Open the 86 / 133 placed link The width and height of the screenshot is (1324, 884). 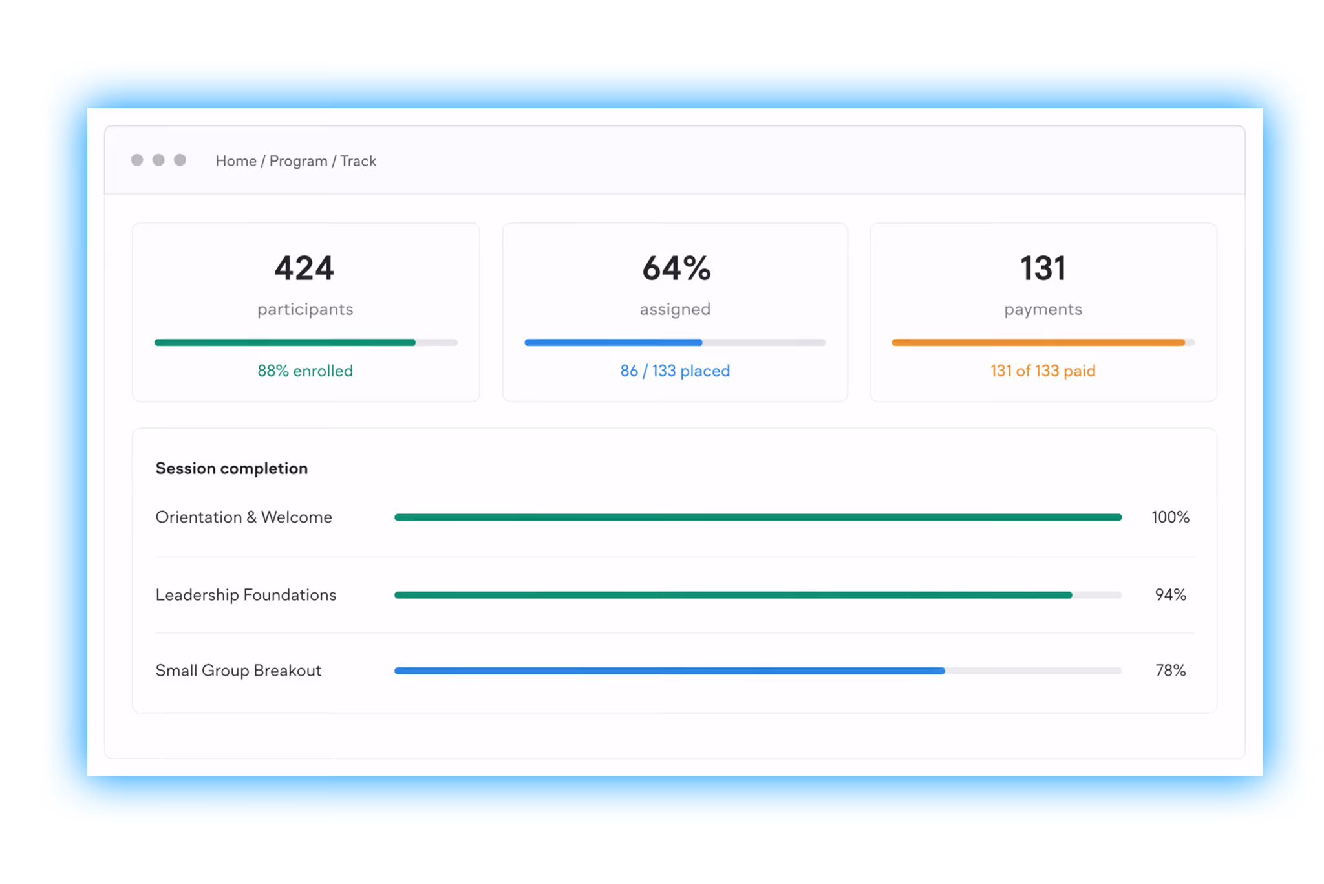674,371
